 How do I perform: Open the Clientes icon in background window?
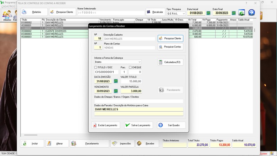pyautogui.click(x=7, y=16)
